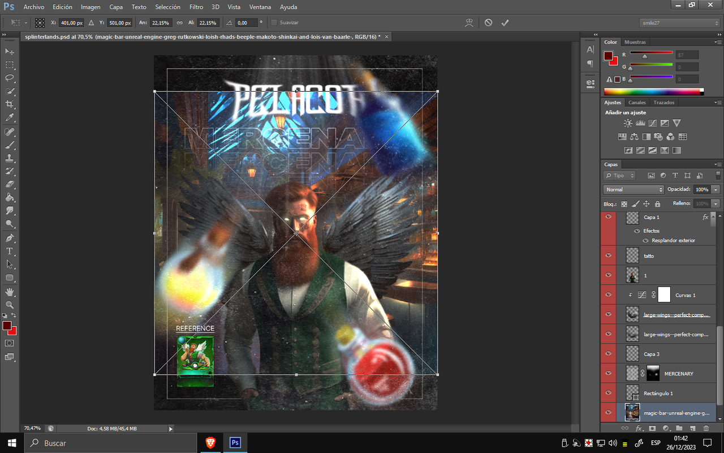
Task: Select the Paint Bucket tool
Action: 10,198
